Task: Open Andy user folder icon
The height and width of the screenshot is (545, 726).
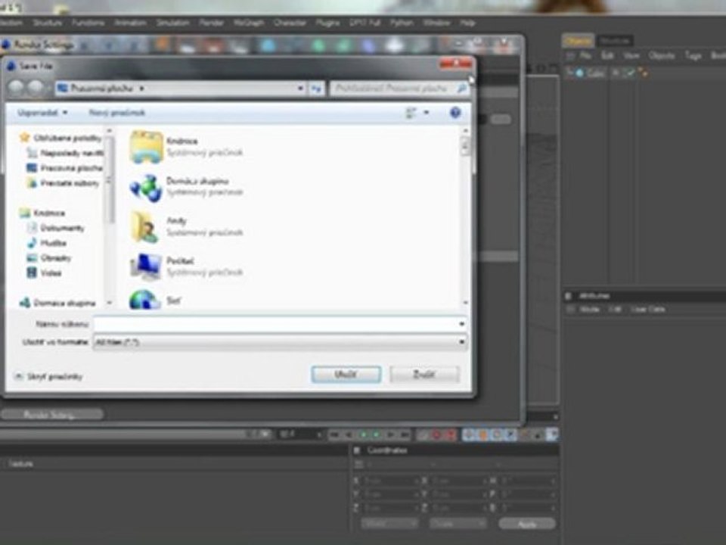Action: (x=144, y=227)
